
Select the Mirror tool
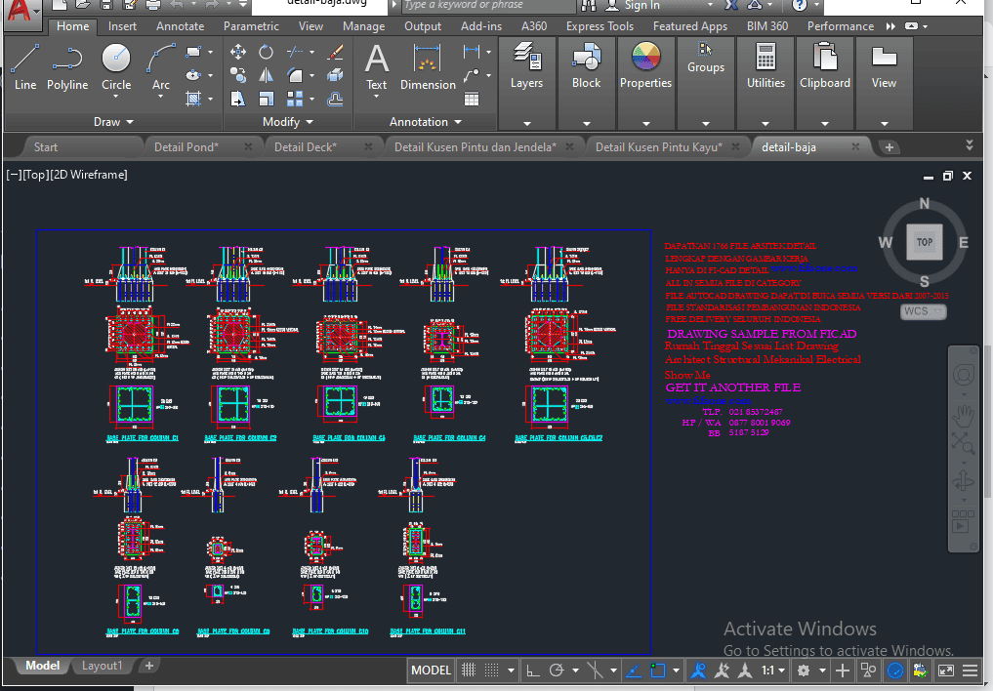tap(267, 75)
